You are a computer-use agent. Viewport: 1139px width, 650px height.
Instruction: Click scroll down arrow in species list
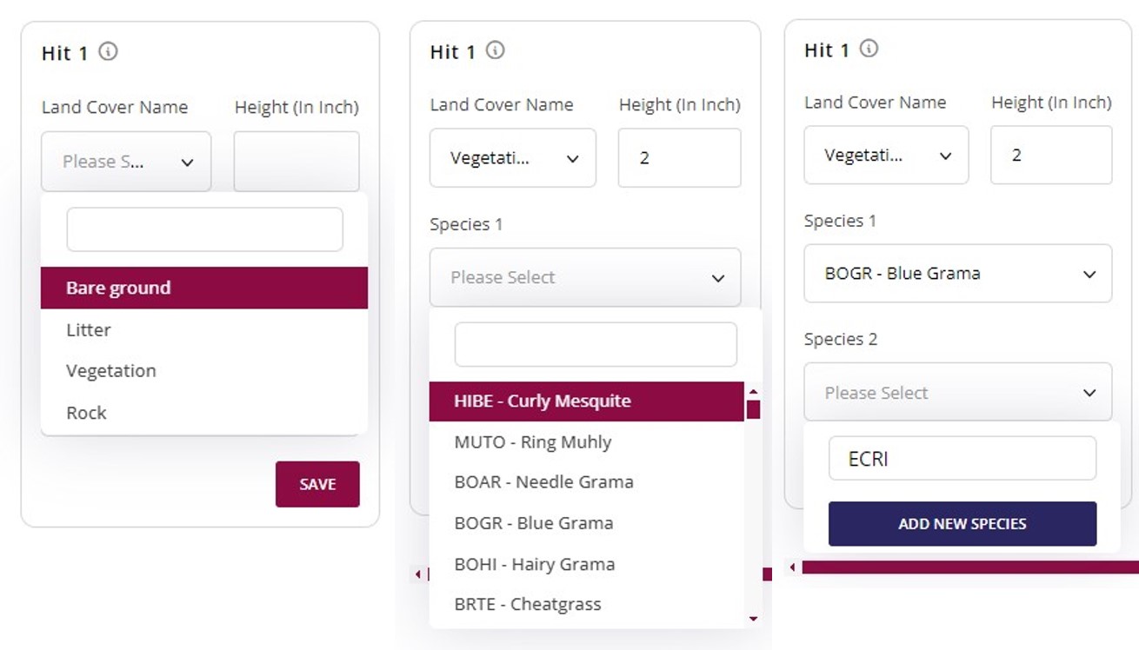tap(753, 619)
